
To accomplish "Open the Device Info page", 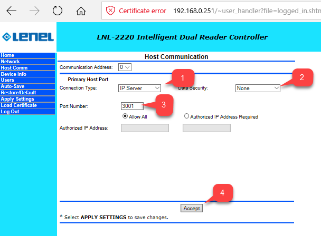I will pos(27,74).
